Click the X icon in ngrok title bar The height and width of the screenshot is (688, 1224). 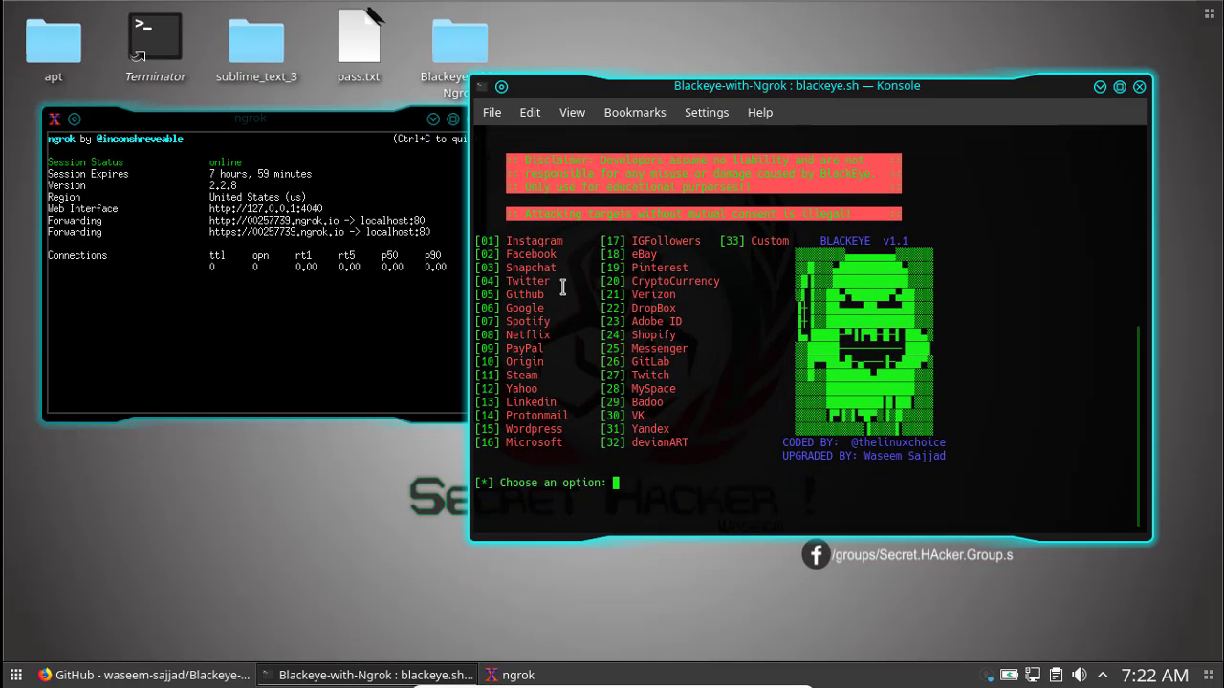55,119
